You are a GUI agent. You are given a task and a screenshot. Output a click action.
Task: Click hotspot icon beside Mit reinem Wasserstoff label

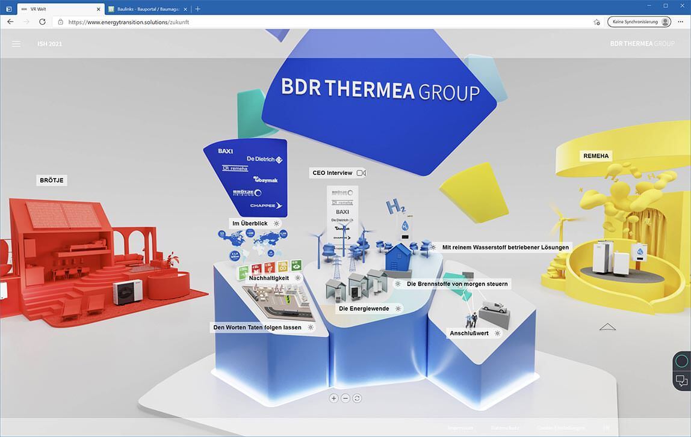[x=433, y=247]
